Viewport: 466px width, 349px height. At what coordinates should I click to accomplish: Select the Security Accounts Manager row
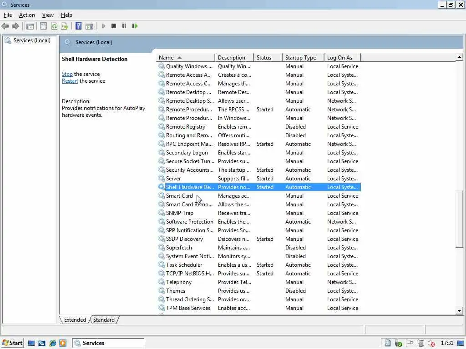pyautogui.click(x=258, y=170)
